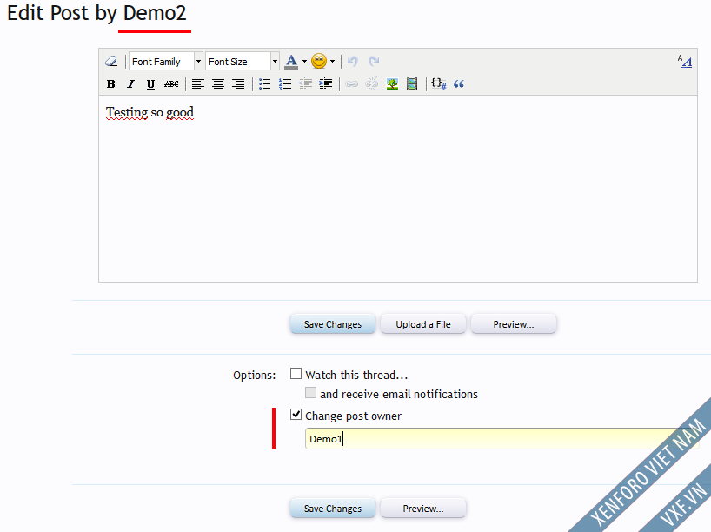The image size is (711, 532).
Task: Toggle underline formatting
Action: pos(150,84)
